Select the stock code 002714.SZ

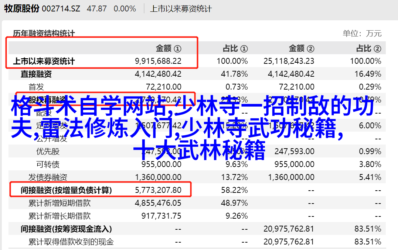point(61,9)
